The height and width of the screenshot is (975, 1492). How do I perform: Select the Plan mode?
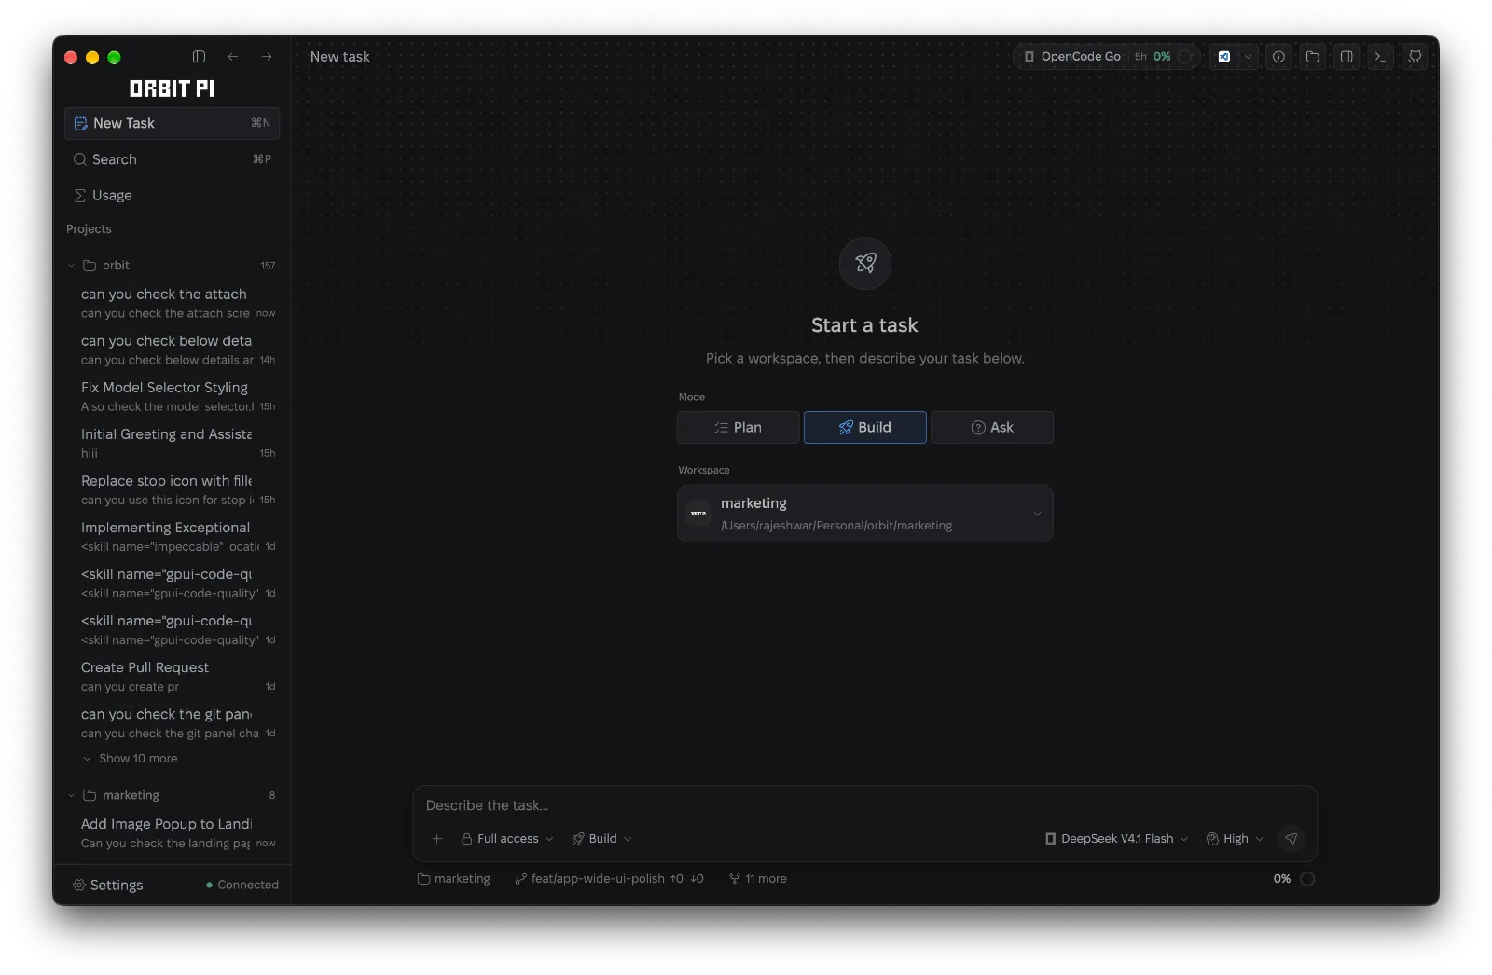(739, 428)
